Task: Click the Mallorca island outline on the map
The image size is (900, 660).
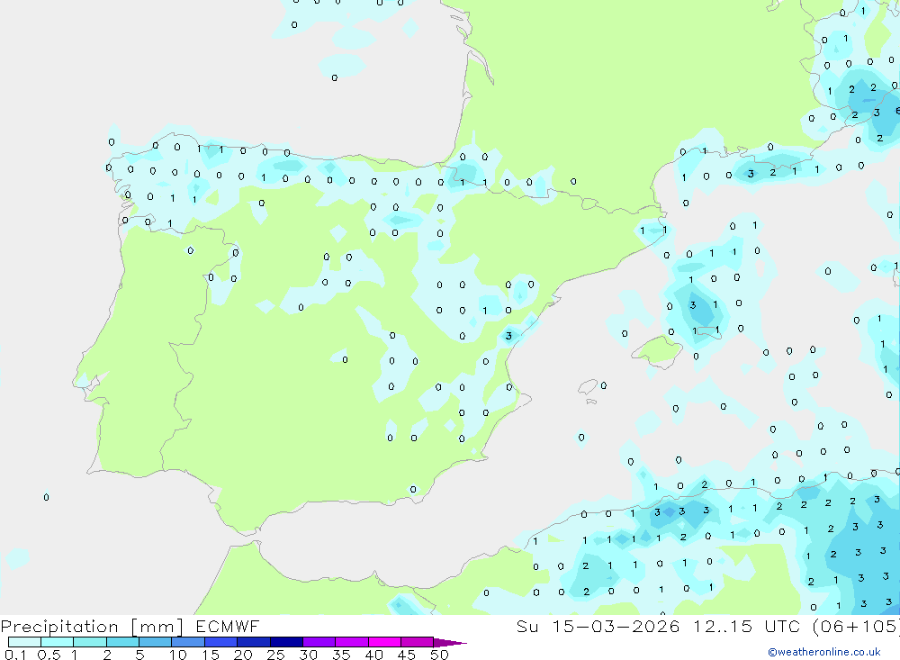Action: coord(657,350)
